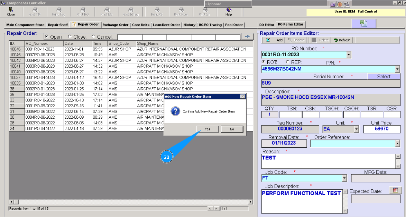Click the Refresh icon in items editor
406x217 pixels.
[x=336, y=40]
